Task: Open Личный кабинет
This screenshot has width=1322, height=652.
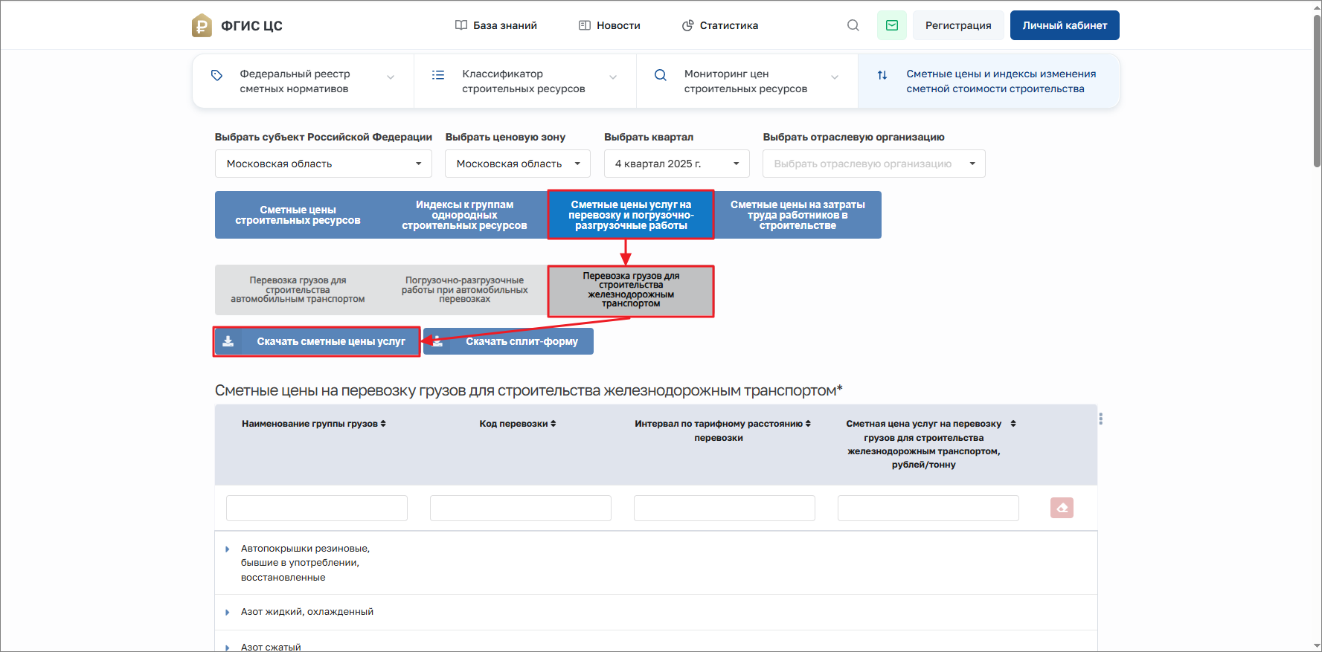Action: tap(1065, 25)
